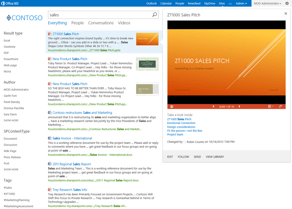
Task: Click the green New Product Sales Pitch thumbnail
Action: pyautogui.click(x=147, y=64)
